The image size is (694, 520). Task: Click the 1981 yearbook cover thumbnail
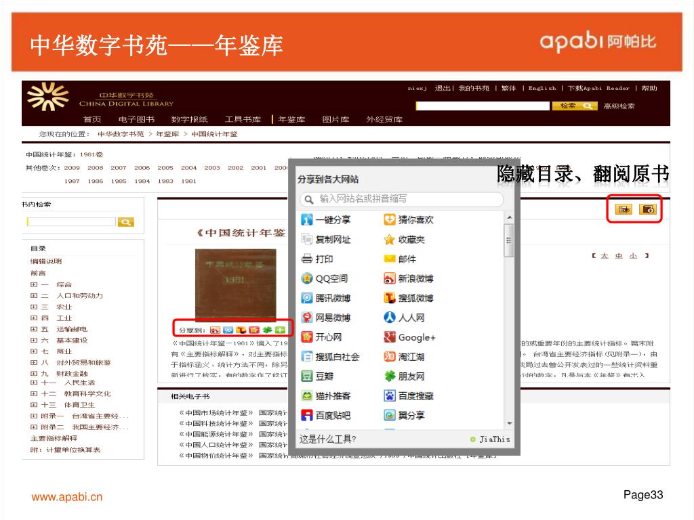(x=235, y=286)
